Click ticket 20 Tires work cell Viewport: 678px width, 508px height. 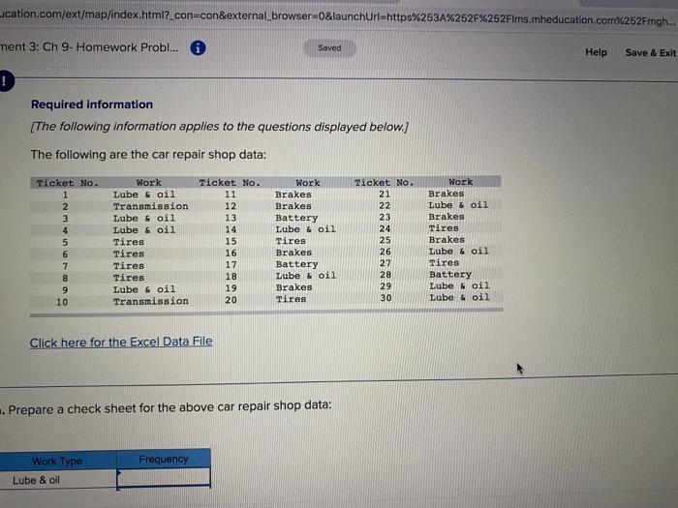click(x=291, y=299)
